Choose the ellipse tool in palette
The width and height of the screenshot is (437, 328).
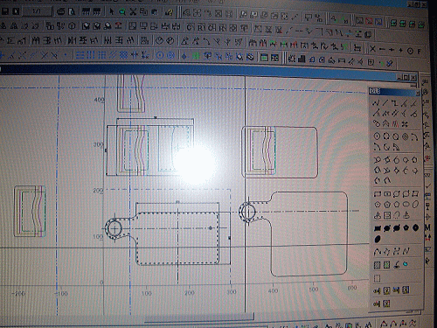406,204
